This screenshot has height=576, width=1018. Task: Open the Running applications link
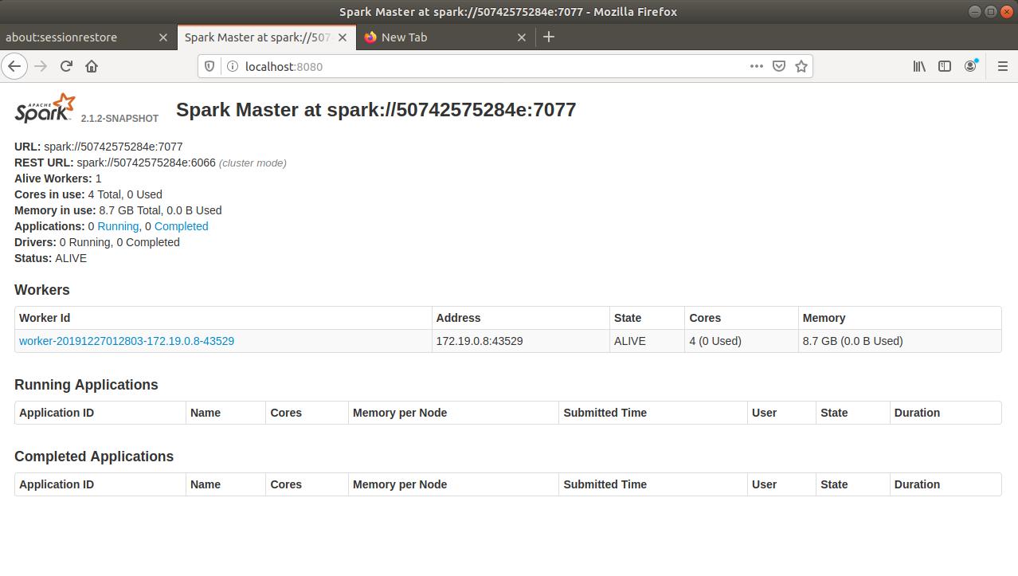[118, 226]
